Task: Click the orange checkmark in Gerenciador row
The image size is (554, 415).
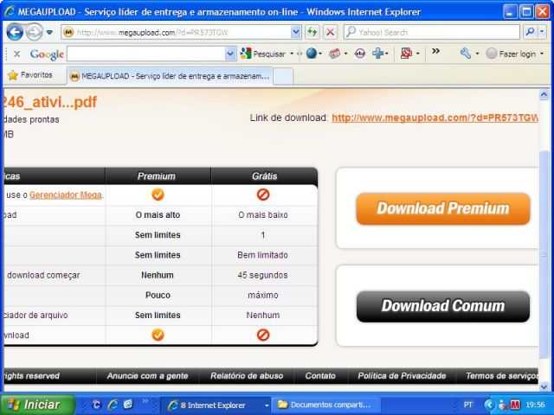Action: click(x=158, y=195)
